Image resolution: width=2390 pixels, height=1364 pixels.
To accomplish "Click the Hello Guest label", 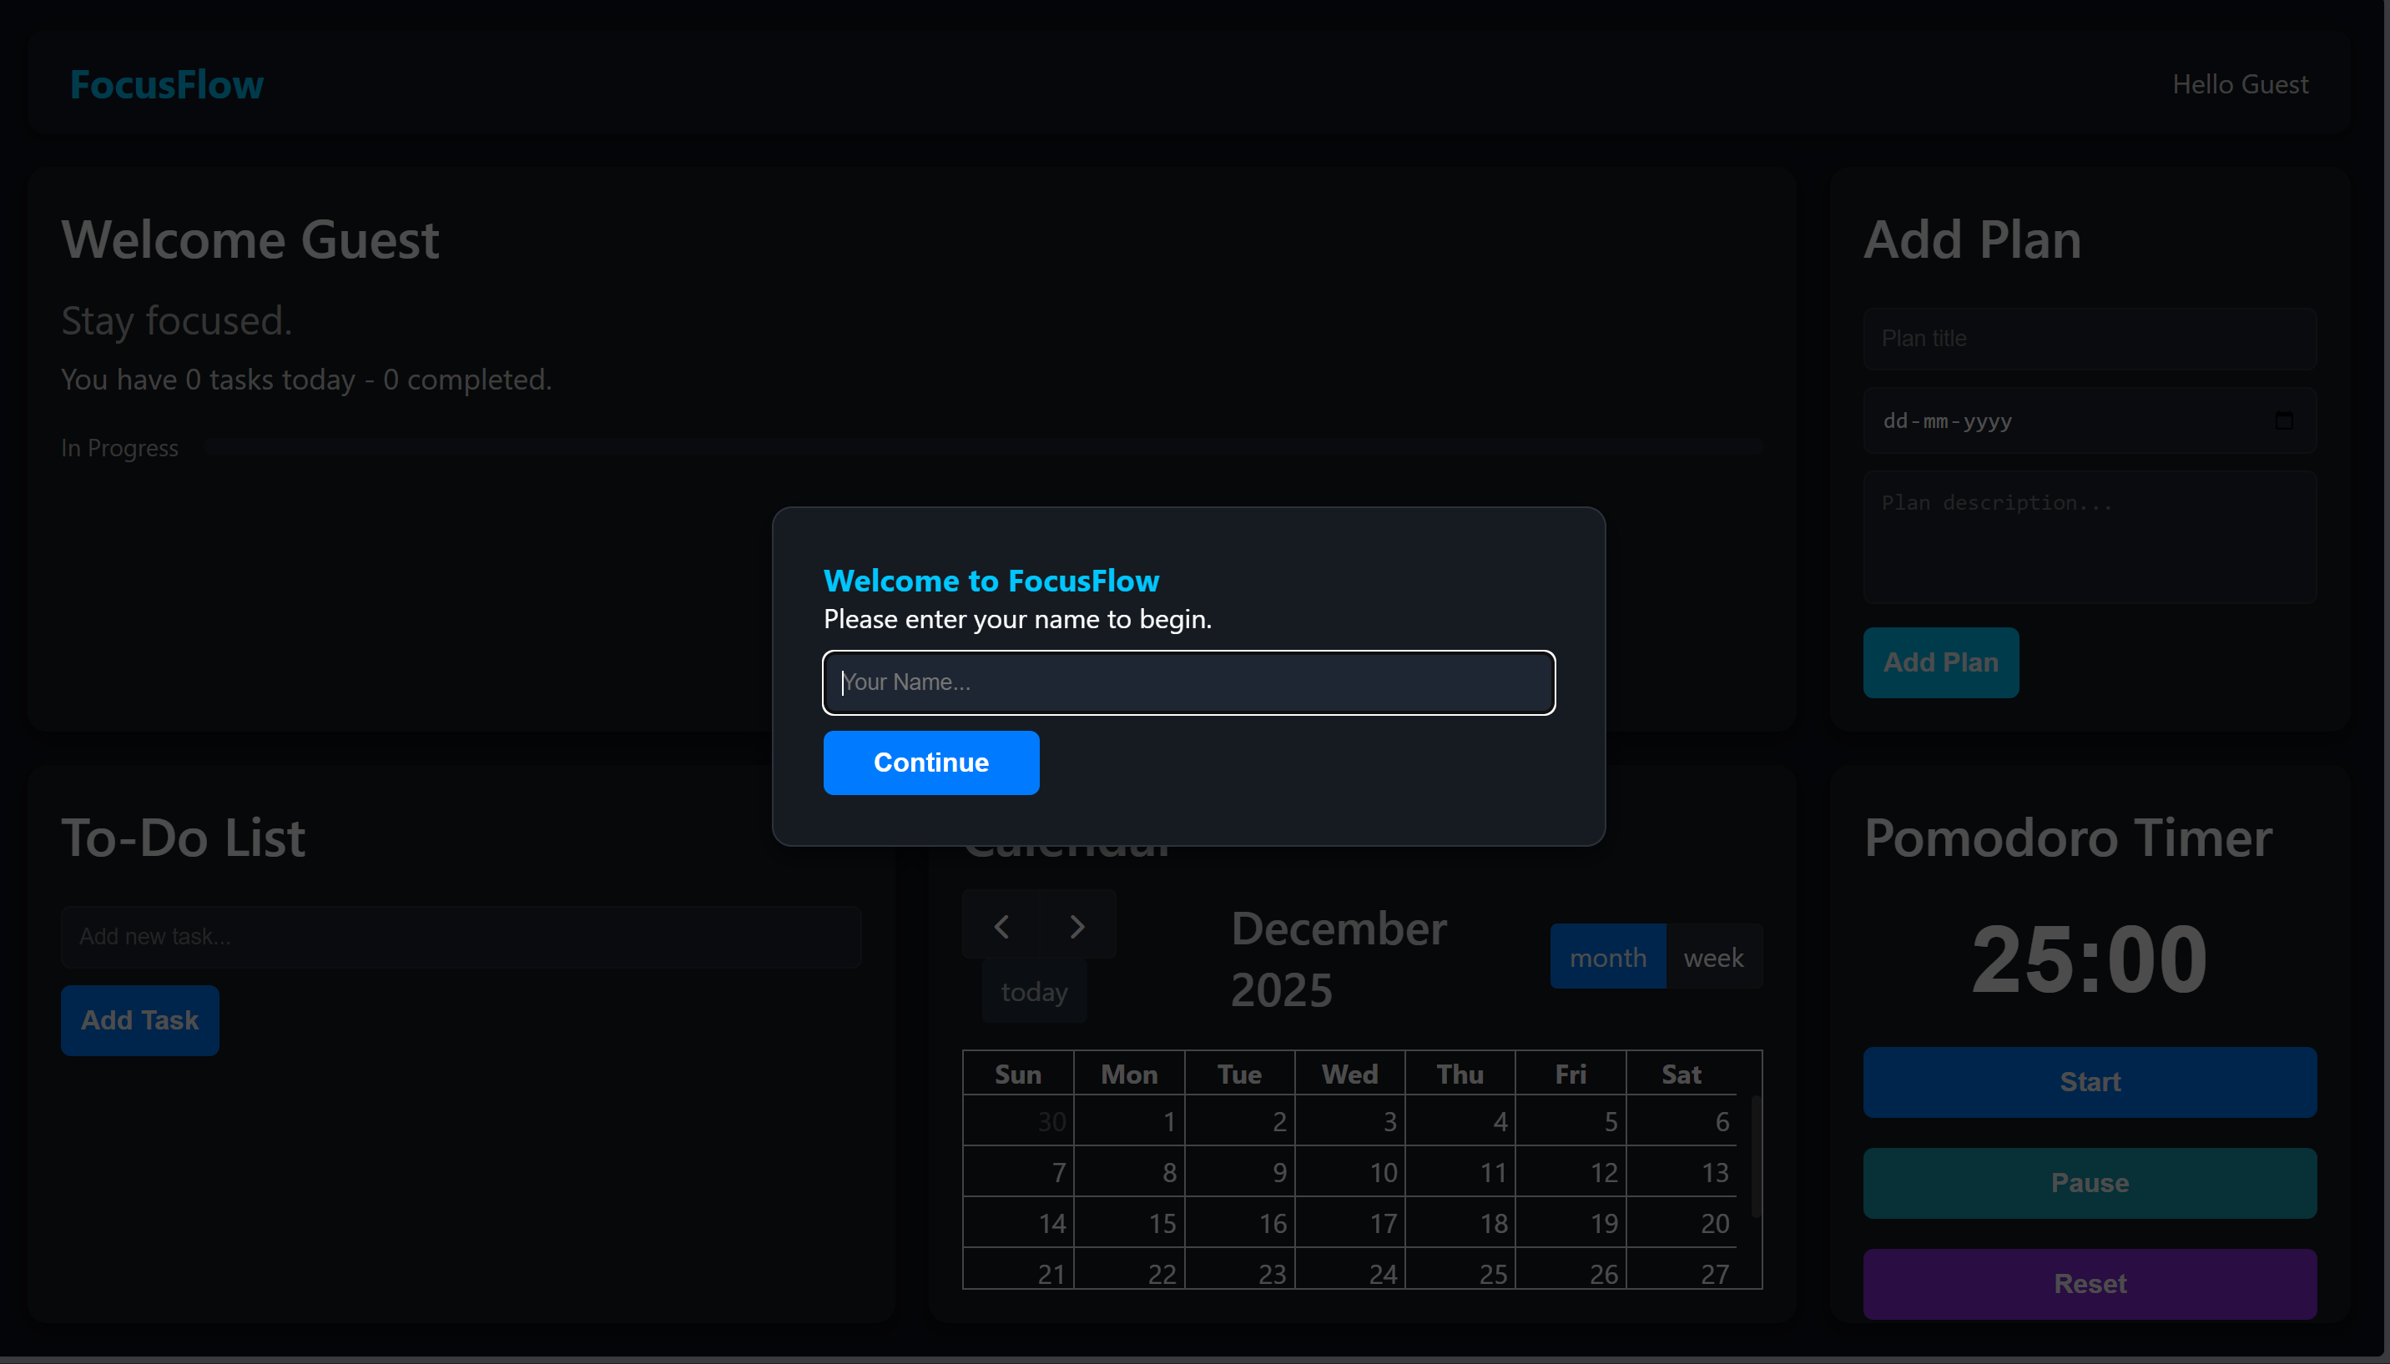I will pyautogui.click(x=2239, y=84).
